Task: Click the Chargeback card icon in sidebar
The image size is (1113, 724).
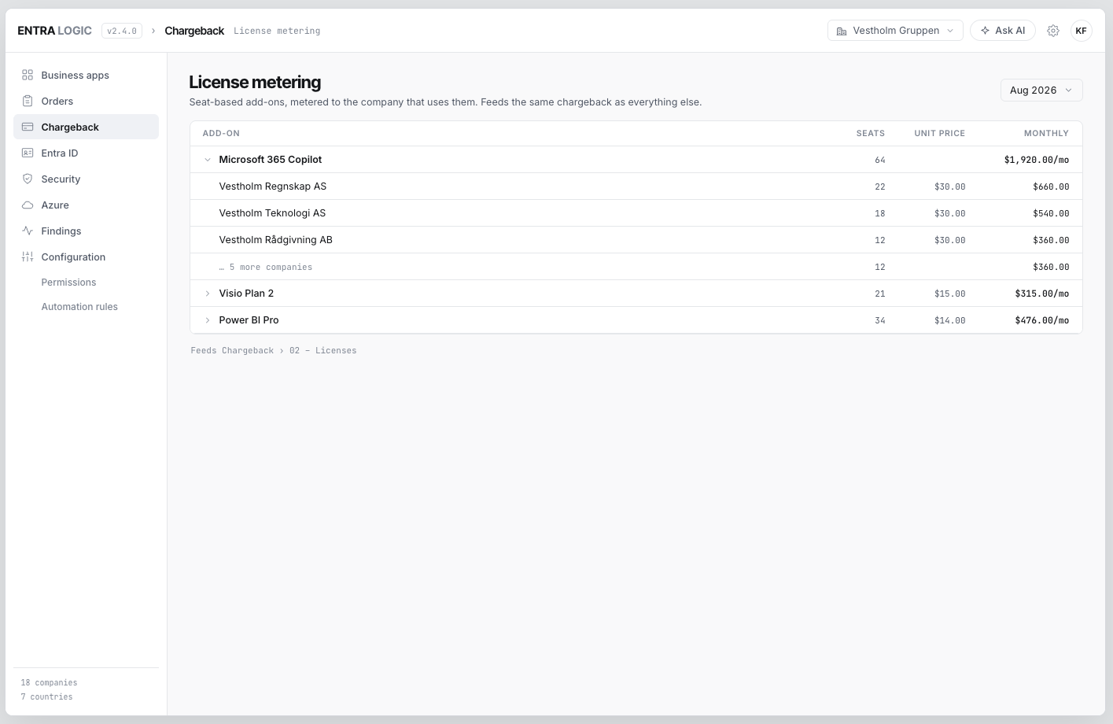Action: pyautogui.click(x=28, y=127)
